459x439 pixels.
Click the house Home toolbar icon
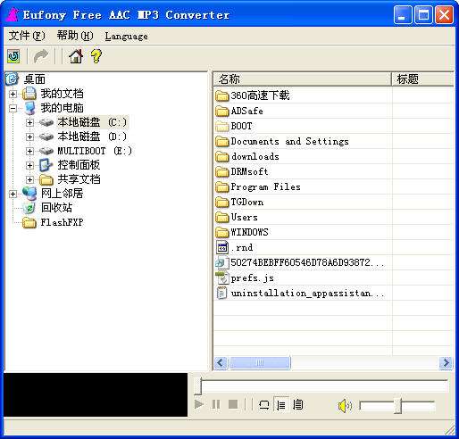click(76, 56)
